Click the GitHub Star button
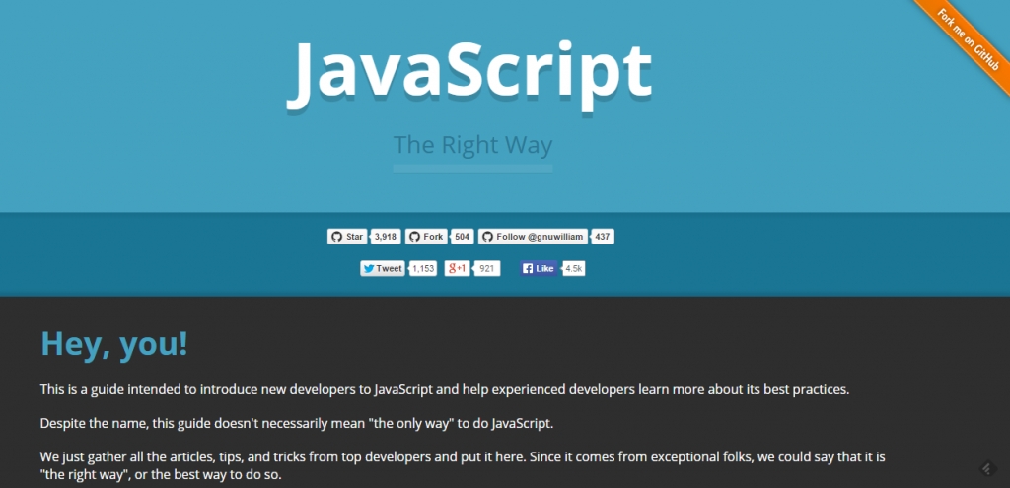1010x488 pixels. pyautogui.click(x=347, y=237)
